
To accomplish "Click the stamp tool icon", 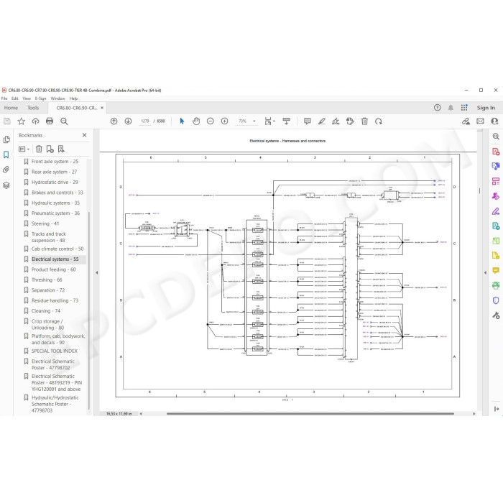I will (350, 121).
